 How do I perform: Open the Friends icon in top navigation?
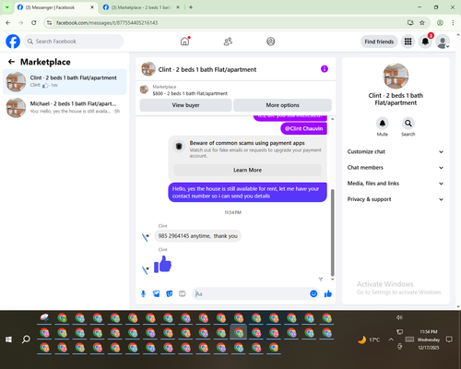pos(228,42)
